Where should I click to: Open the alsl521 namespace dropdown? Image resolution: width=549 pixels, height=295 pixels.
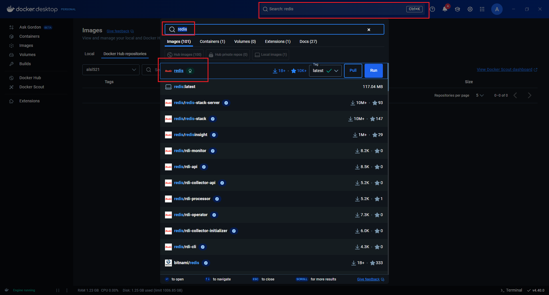[111, 69]
